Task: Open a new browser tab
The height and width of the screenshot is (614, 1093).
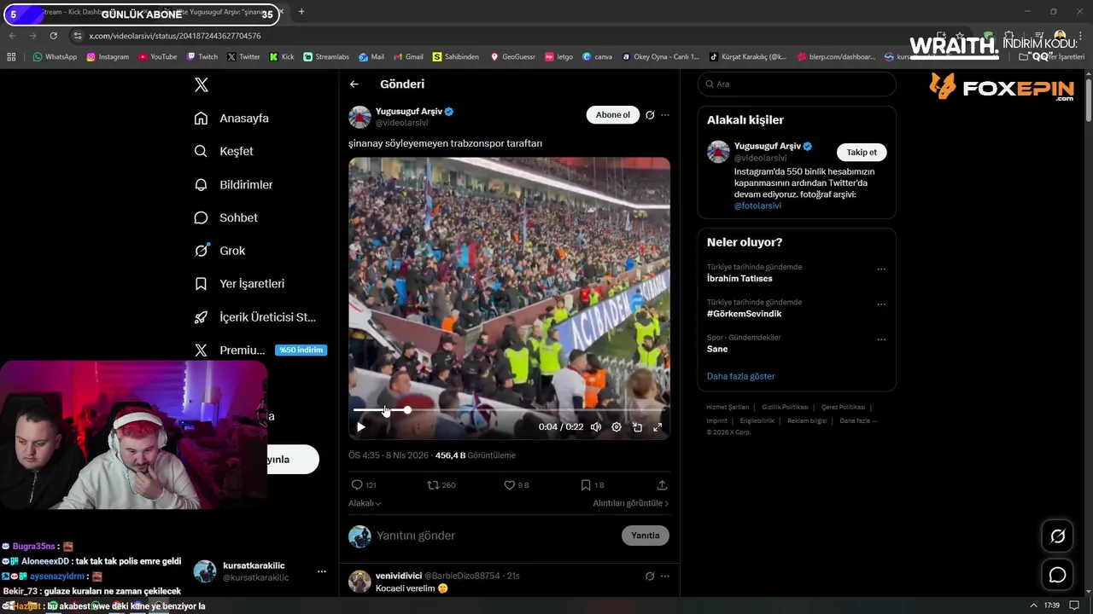Action: pyautogui.click(x=301, y=12)
